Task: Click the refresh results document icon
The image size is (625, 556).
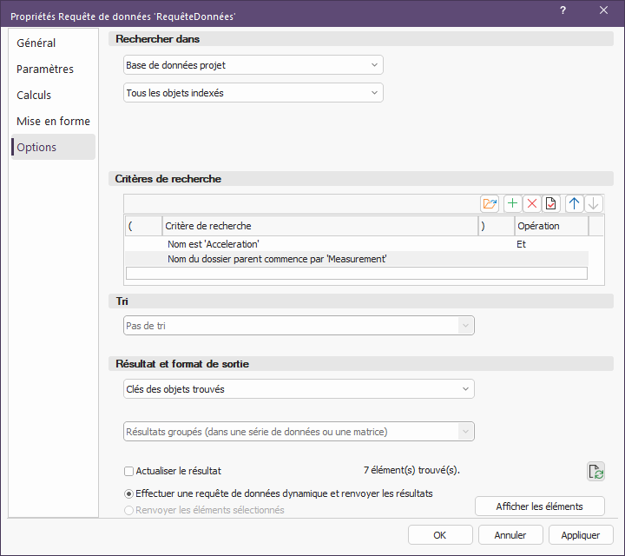Action: 595,472
